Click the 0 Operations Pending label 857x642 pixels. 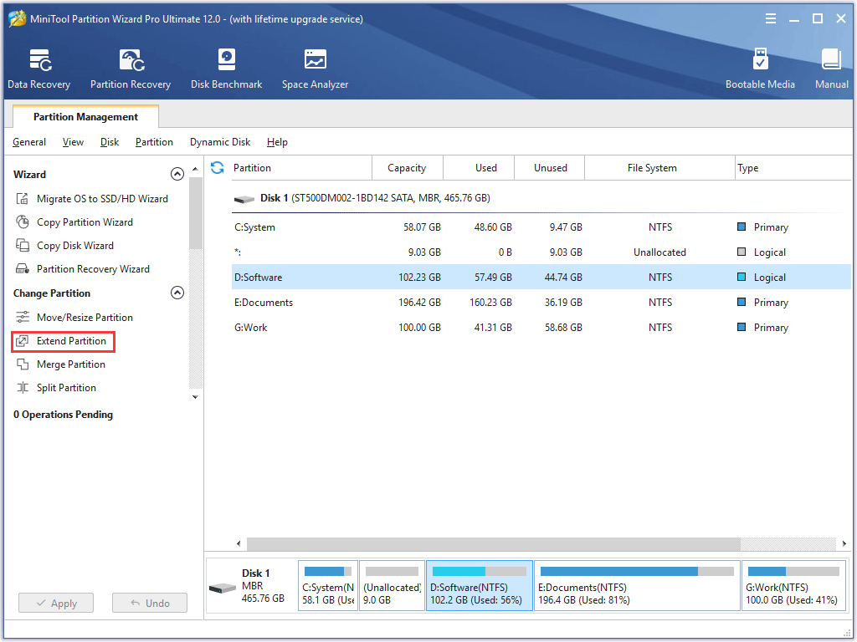point(63,415)
